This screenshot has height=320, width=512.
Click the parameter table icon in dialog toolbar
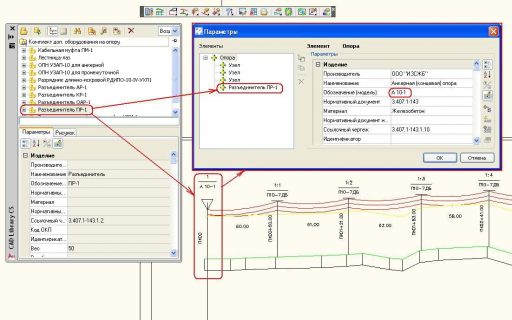tap(487, 129)
